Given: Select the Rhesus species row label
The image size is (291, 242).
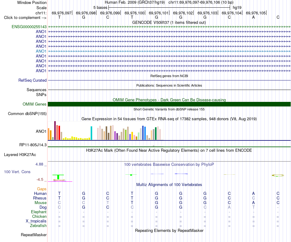Looking at the screenshot, I should point(40,198).
